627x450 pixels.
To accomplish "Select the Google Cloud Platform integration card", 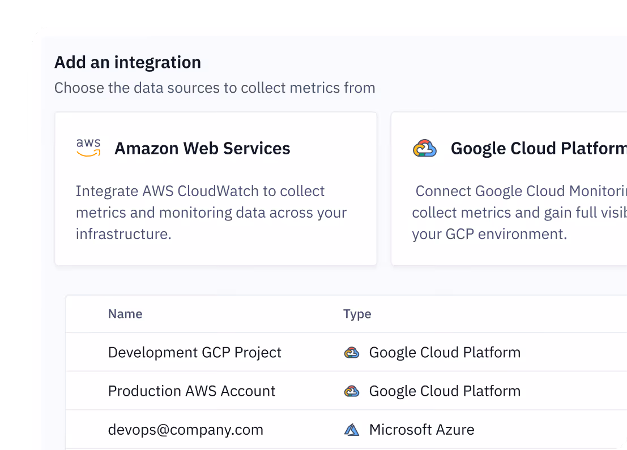I will point(509,188).
